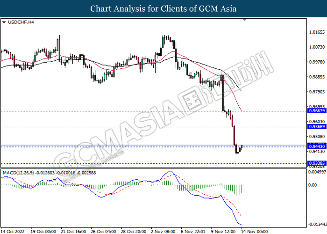This screenshot has height=234, width=327.
Task: Click the Chart Analysis for Clients title
Action: 163,9
